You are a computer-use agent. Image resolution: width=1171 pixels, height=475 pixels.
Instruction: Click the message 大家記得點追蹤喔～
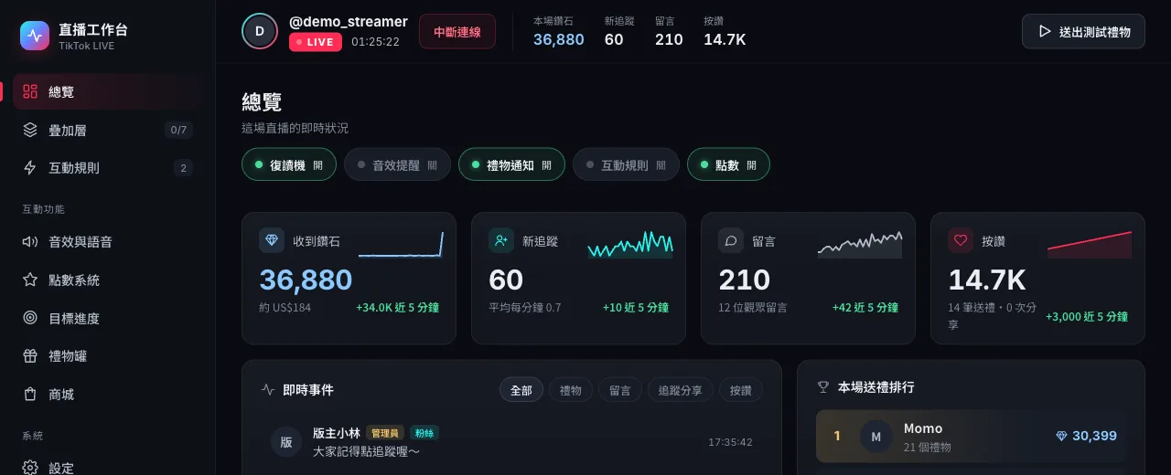(366, 451)
